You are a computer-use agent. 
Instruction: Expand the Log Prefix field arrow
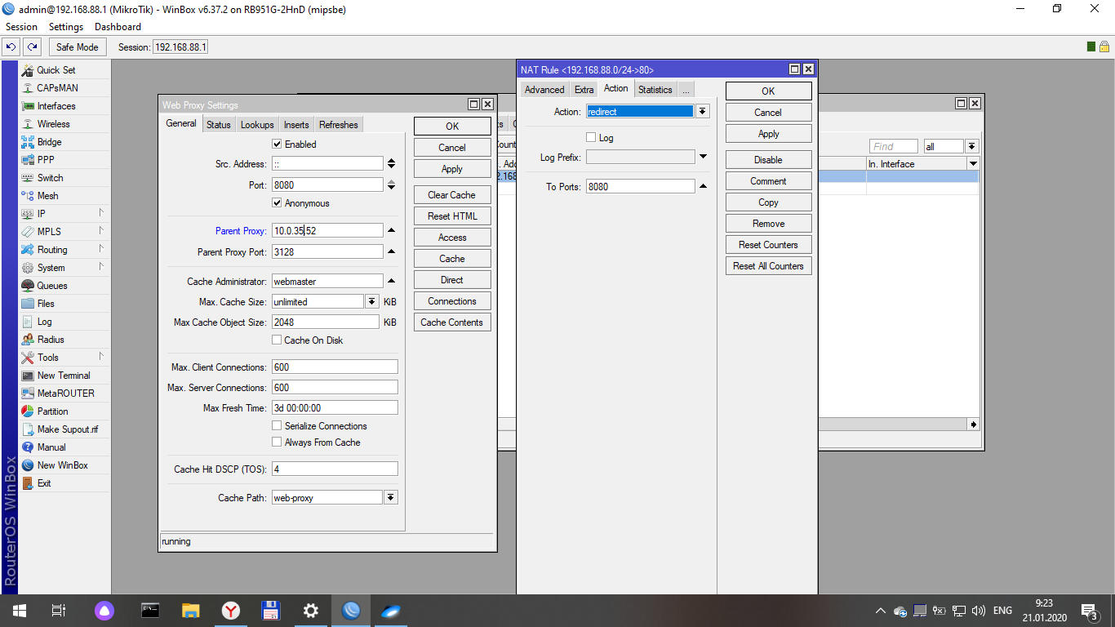coord(703,157)
